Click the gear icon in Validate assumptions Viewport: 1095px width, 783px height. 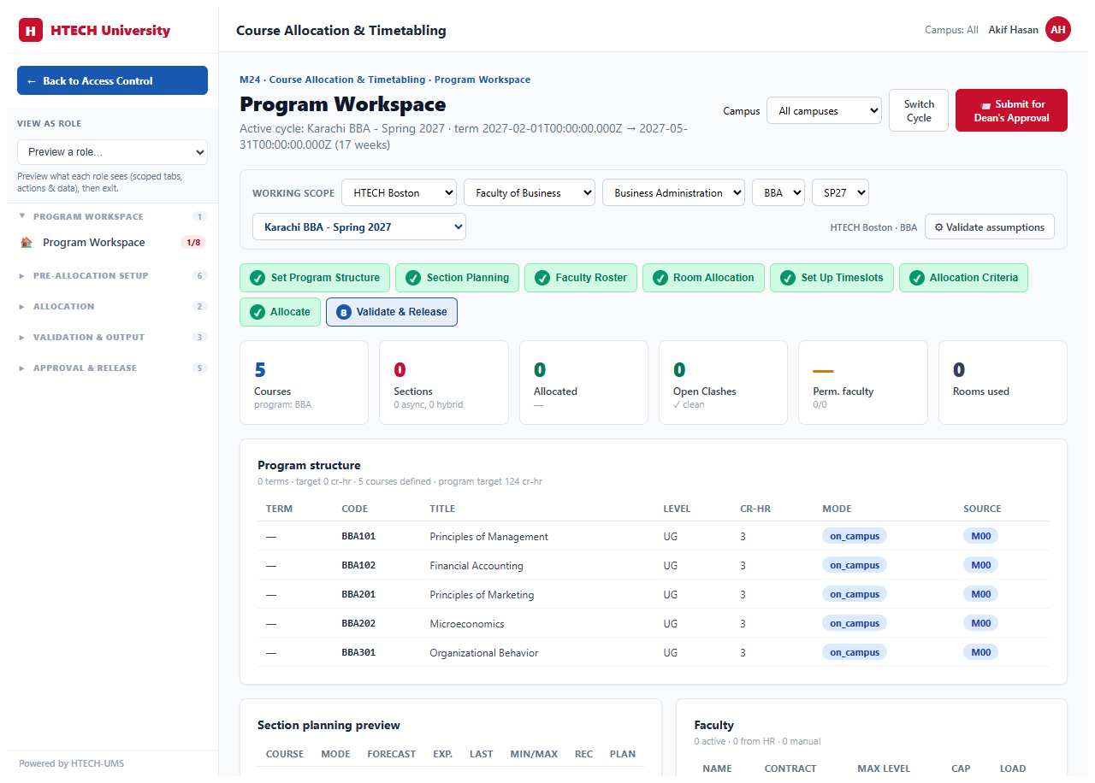[938, 227]
